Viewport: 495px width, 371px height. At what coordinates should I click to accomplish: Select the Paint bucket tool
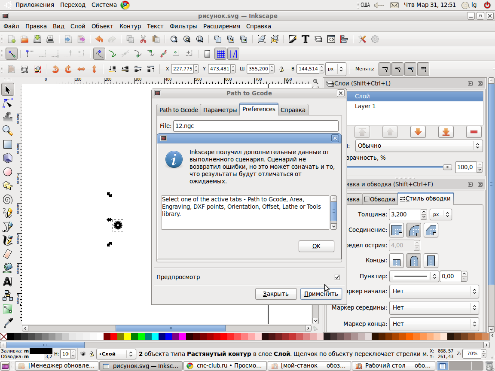coord(8,268)
